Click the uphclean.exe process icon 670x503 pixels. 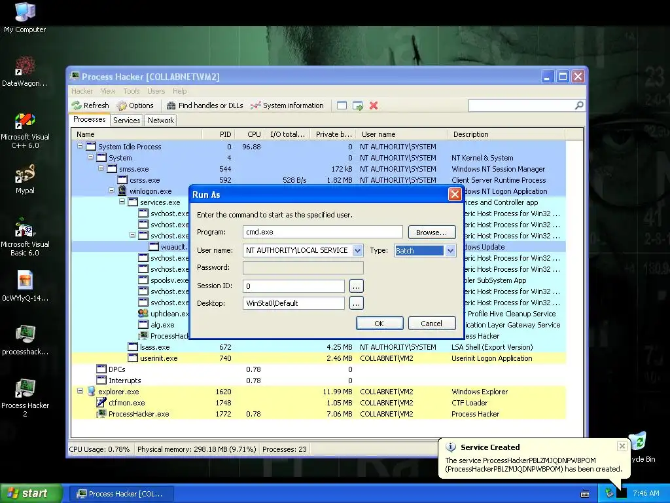[x=143, y=313]
